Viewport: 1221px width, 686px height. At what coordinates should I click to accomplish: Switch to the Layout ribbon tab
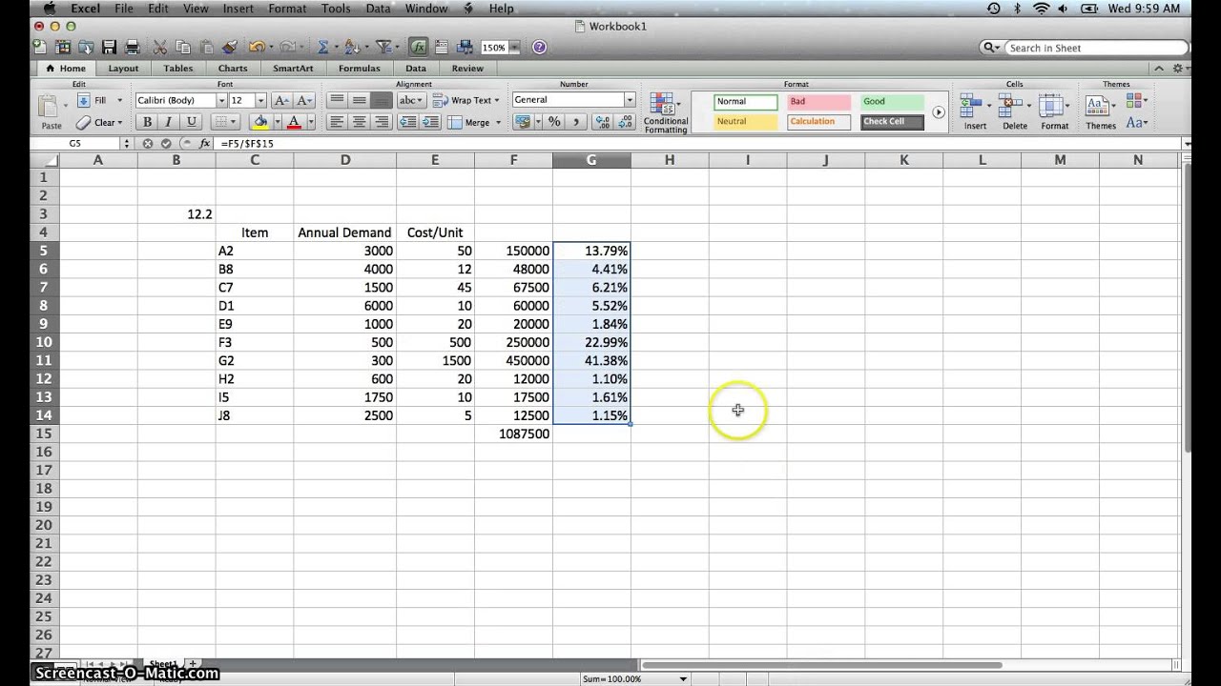123,69
